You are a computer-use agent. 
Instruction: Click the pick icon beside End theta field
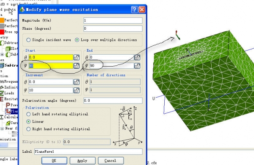pyautogui.click(x=137, y=57)
